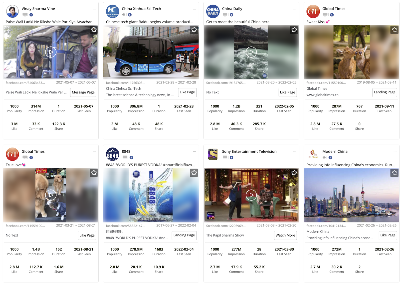The height and width of the screenshot is (285, 402).
Task: Click Modern China logo avatar
Action: (x=313, y=154)
